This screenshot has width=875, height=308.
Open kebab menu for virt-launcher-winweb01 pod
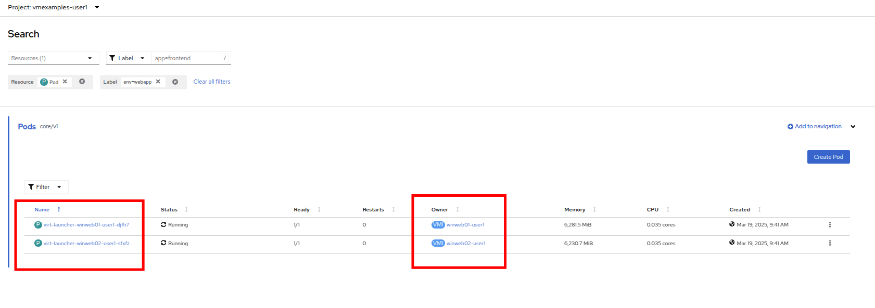pyautogui.click(x=830, y=225)
